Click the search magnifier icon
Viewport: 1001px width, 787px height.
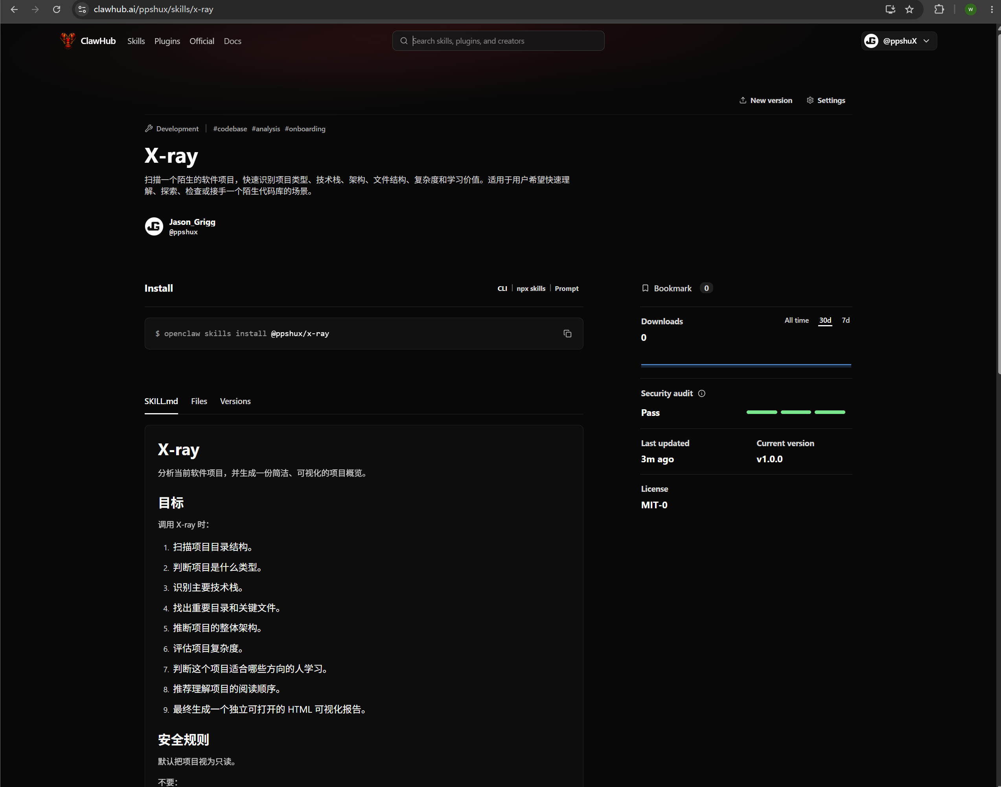404,41
